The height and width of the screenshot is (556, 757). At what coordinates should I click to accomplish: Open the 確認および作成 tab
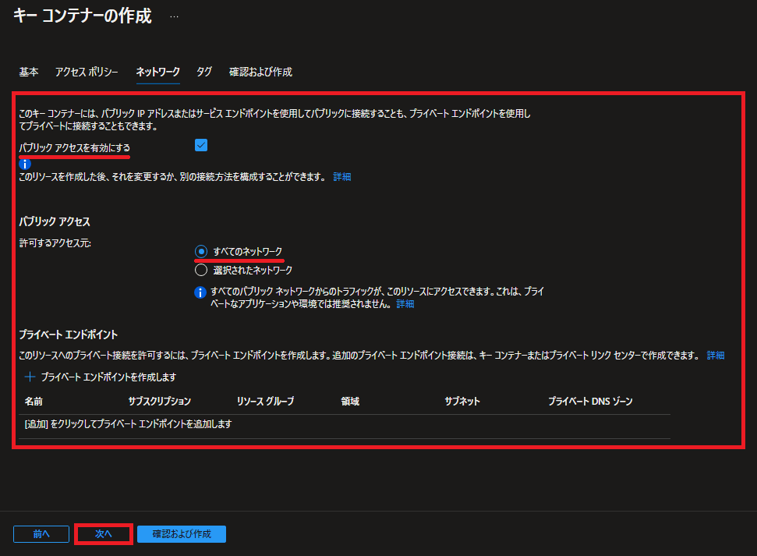click(260, 72)
